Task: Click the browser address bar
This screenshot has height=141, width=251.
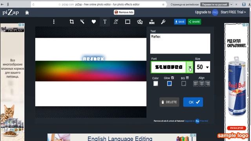Action: click(x=98, y=4)
